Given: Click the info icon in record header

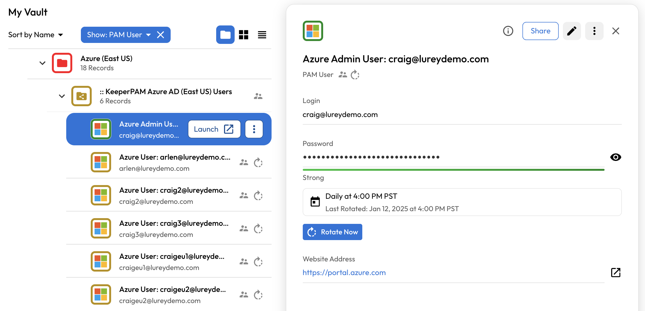Looking at the screenshot, I should click(x=508, y=31).
